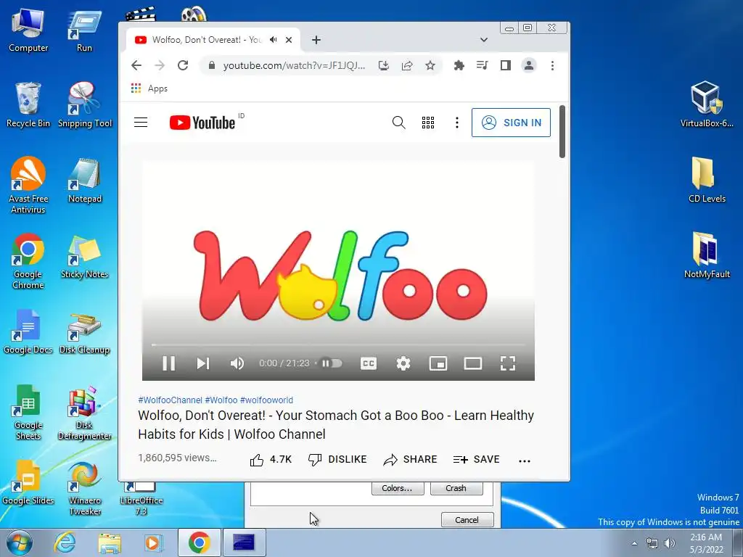Image resolution: width=743 pixels, height=557 pixels.
Task: Open Chrome extensions puzzle icon
Action: click(x=459, y=65)
